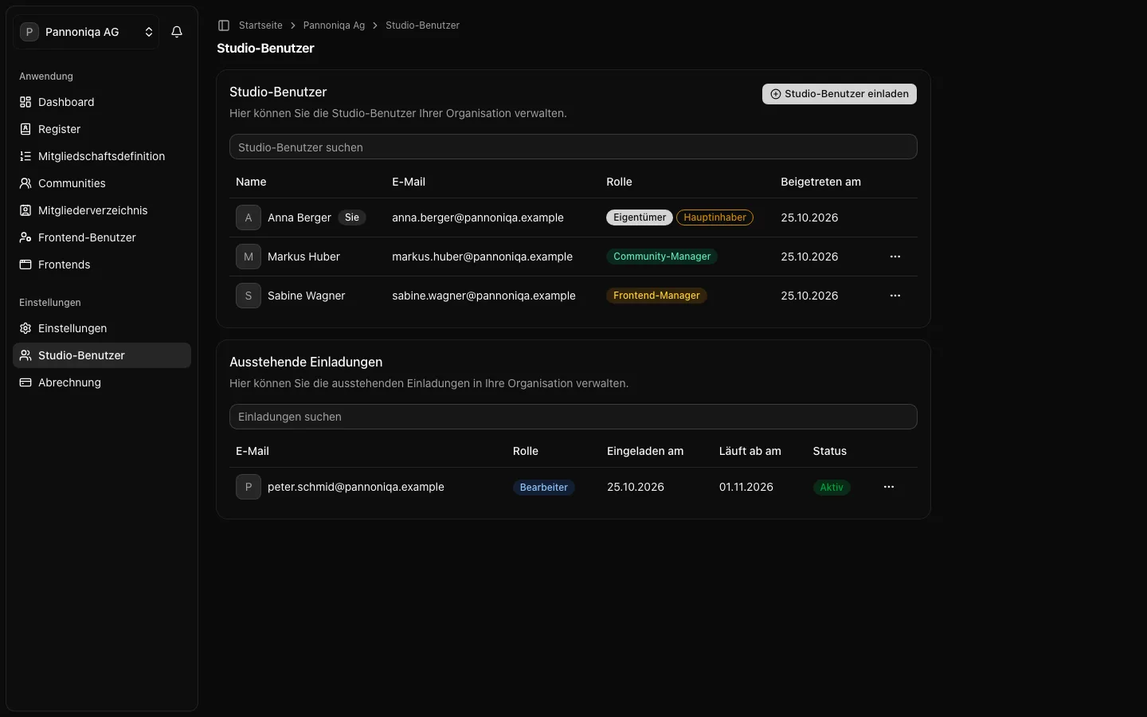1147x717 pixels.
Task: Click the Einstellungen gear icon
Action: [25, 328]
